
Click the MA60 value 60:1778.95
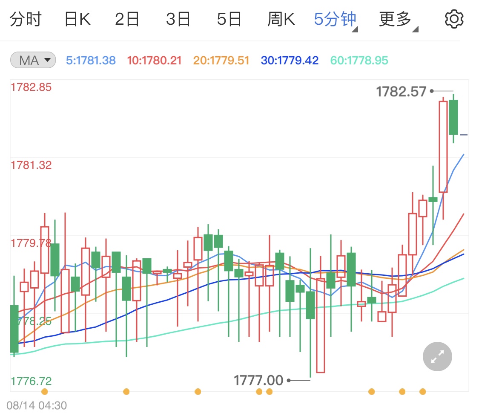click(x=359, y=60)
